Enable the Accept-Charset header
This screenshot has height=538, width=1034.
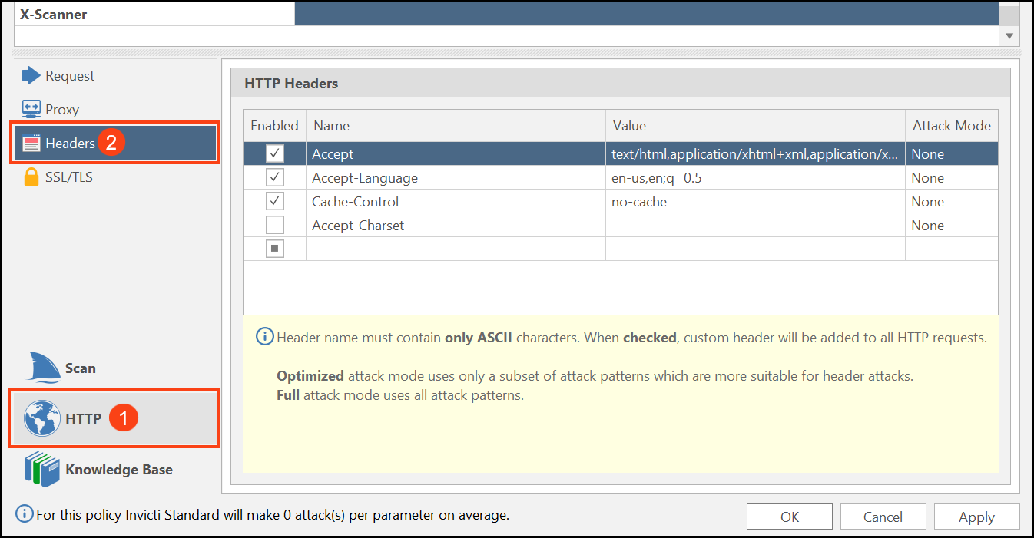click(x=274, y=225)
